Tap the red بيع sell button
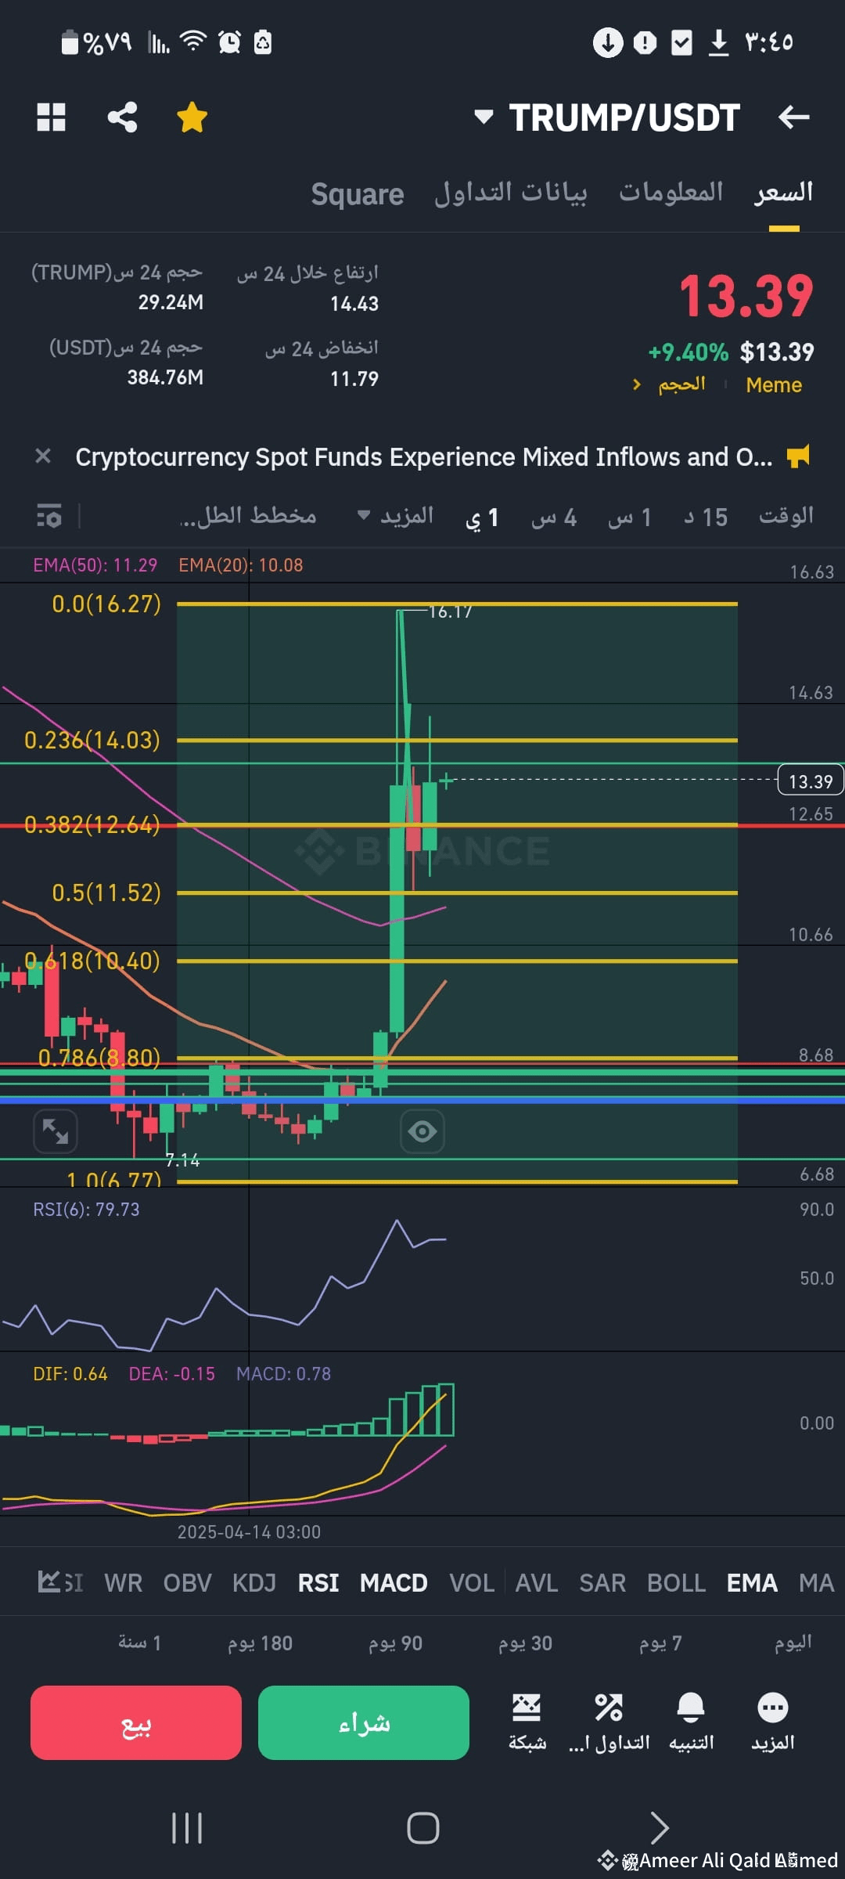Viewport: 845px width, 1879px height. click(136, 1722)
